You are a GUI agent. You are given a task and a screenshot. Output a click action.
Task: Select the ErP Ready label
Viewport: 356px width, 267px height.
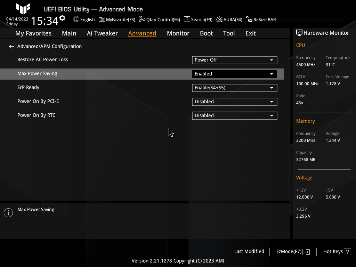[29, 88]
